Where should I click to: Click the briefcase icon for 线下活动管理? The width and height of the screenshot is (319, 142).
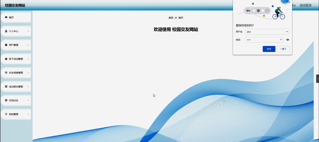click(x=6, y=59)
